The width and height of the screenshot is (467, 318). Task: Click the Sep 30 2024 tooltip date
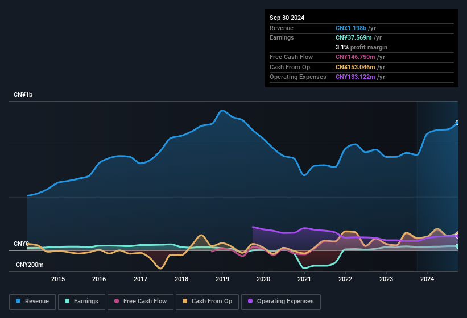tap(287, 18)
